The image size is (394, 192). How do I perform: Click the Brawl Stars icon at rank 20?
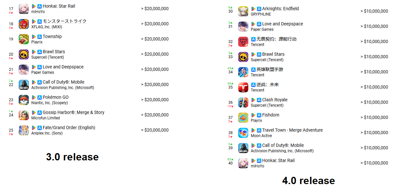pyautogui.click(x=24, y=54)
